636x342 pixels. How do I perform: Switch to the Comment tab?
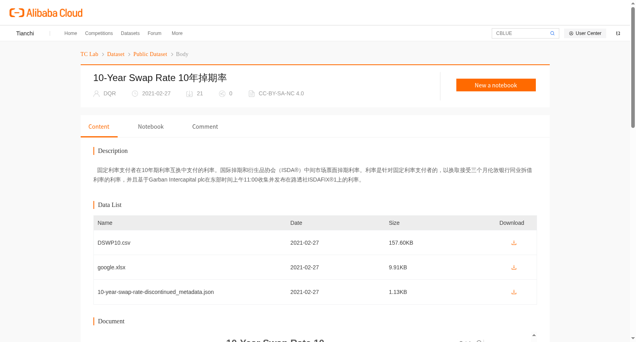pos(205,127)
